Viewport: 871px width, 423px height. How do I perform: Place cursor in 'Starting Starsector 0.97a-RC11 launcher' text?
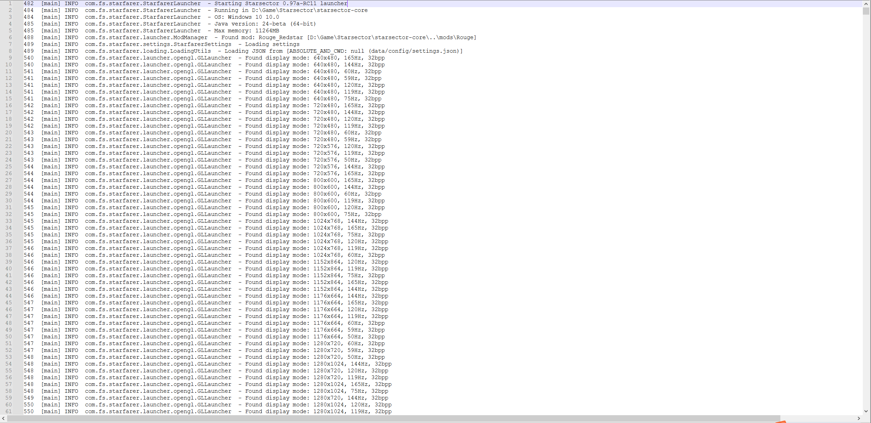[280, 3]
